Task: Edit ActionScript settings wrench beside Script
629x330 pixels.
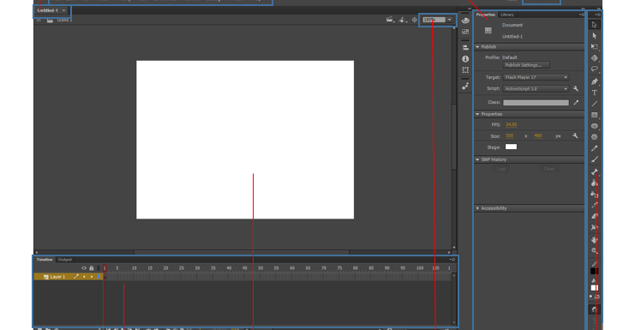Action: 576,89
